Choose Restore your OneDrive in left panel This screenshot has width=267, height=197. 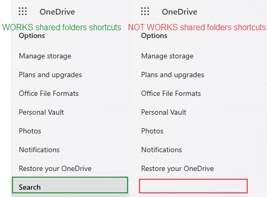55,168
